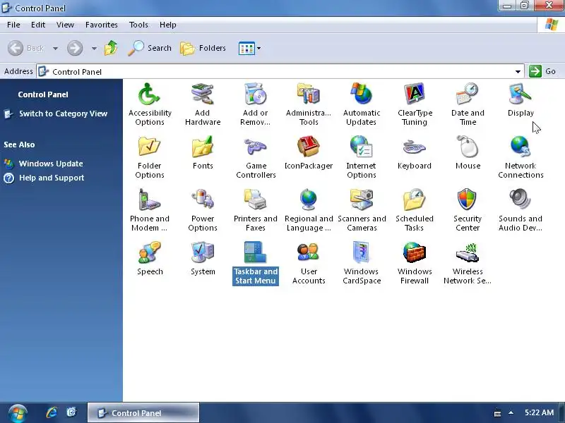Open the Favorites menu
565x423 pixels.
[x=101, y=25]
